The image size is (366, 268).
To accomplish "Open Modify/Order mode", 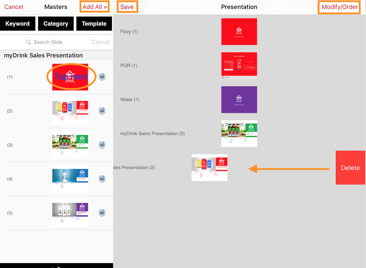I will tap(339, 7).
